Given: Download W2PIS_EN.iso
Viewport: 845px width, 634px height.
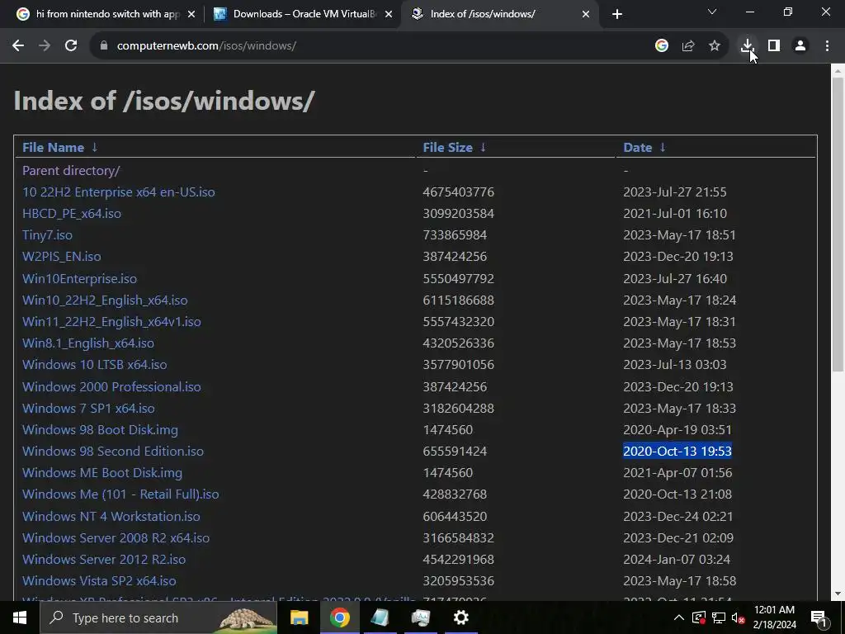Looking at the screenshot, I should pos(61,257).
